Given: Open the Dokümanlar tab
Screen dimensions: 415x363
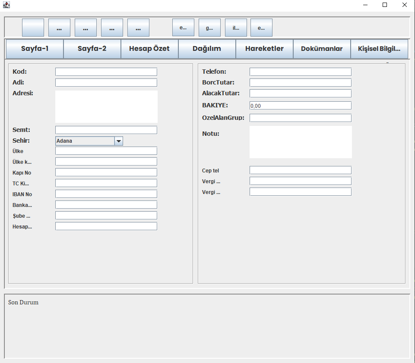Looking at the screenshot, I should click(x=322, y=49).
